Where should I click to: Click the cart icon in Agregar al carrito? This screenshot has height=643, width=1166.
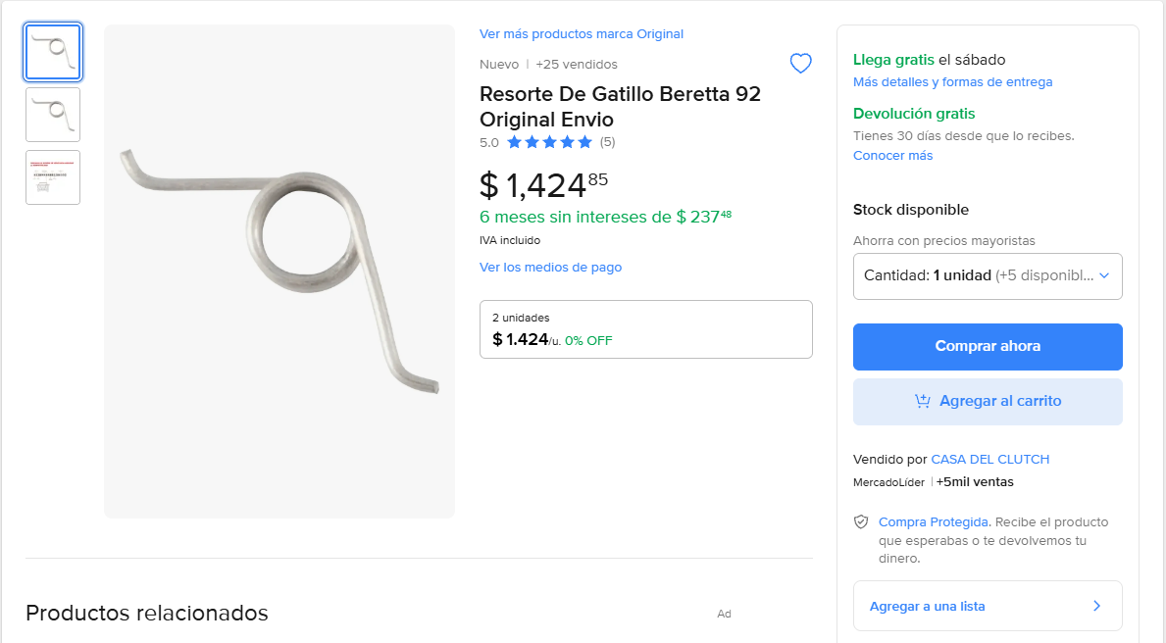[x=922, y=401]
